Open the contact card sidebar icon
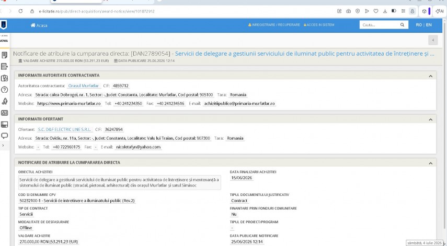Image resolution: width=447 pixels, height=246 pixels. pyautogui.click(x=4, y=113)
